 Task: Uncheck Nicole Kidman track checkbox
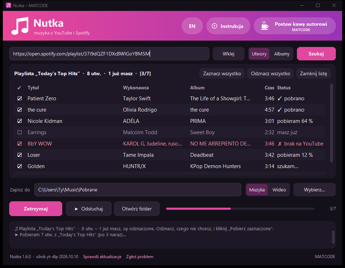pos(19,121)
